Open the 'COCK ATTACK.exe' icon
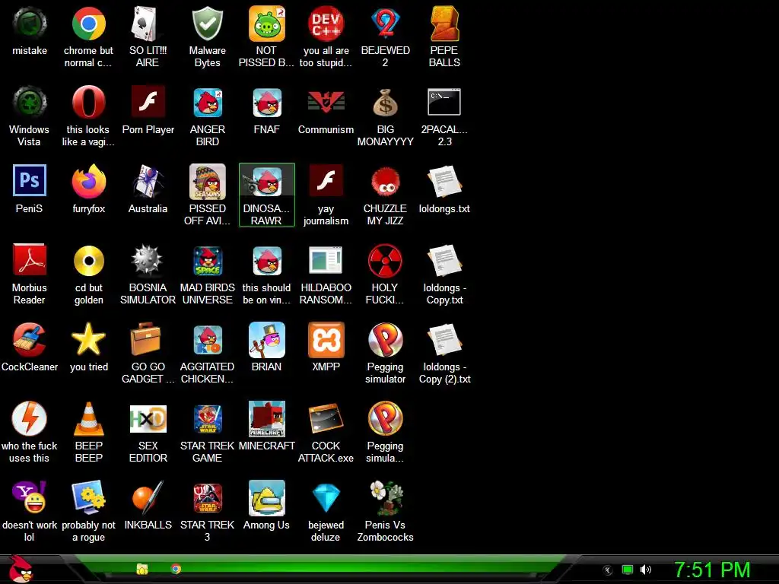This screenshot has width=779, height=584. tap(326, 419)
